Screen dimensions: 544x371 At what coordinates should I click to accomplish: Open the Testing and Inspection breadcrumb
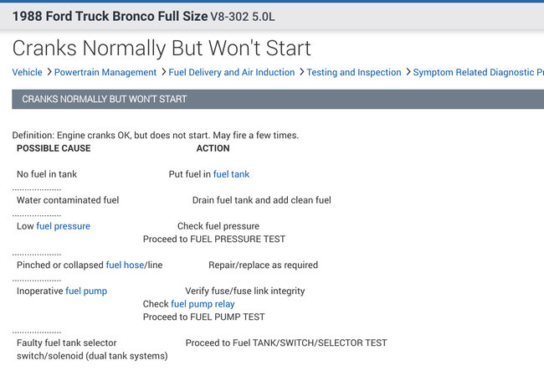(354, 73)
